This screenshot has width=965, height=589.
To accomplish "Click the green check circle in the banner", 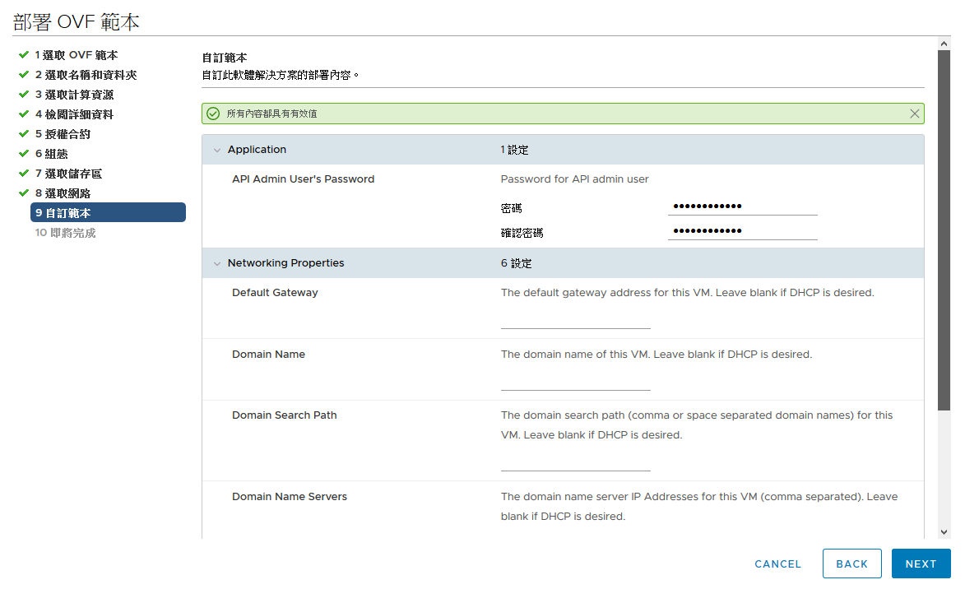I will coord(213,114).
